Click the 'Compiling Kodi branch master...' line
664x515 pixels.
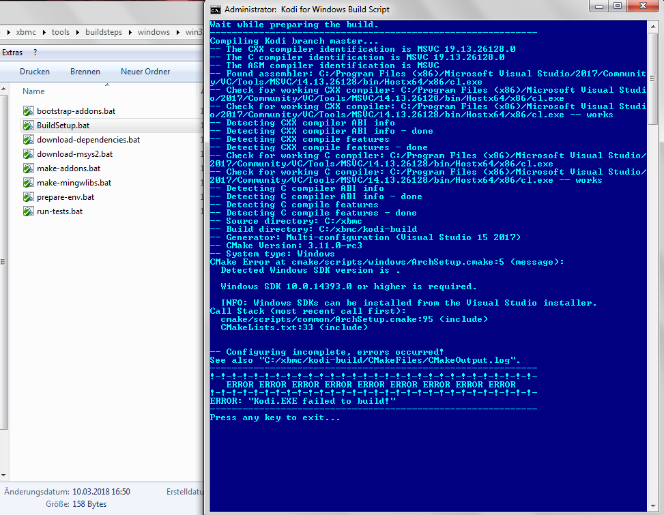294,41
